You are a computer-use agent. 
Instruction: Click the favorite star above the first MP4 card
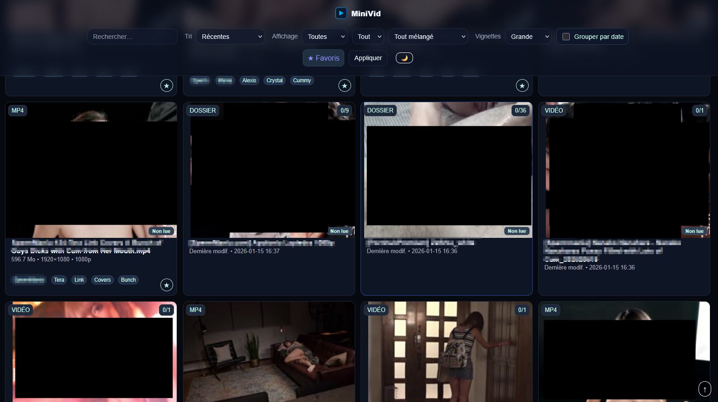(167, 85)
